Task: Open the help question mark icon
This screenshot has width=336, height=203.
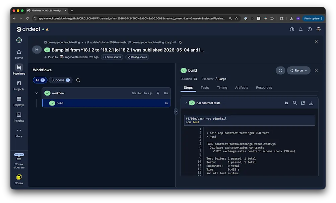Action: 310,29
